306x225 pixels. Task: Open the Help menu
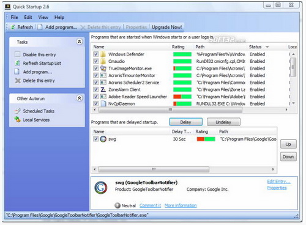click(x=59, y=17)
